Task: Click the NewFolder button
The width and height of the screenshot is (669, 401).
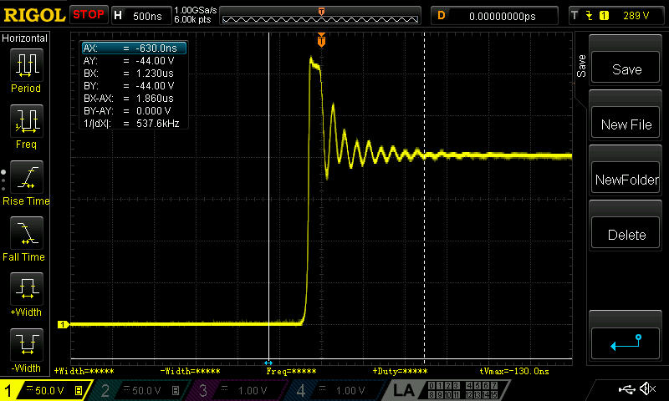Action: pyautogui.click(x=626, y=179)
